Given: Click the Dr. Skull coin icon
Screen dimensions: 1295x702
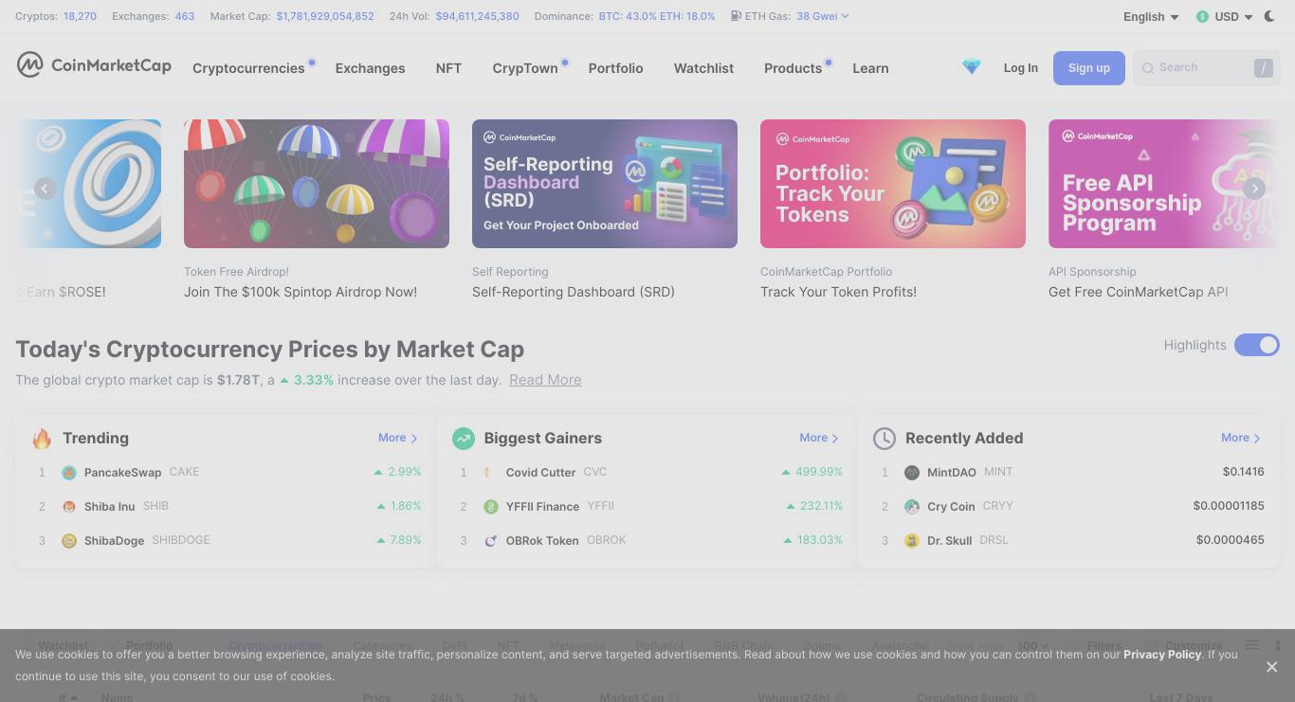Looking at the screenshot, I should point(912,541).
